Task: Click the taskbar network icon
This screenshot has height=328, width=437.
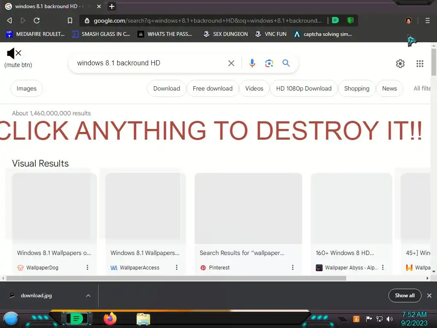Action: (x=379, y=319)
